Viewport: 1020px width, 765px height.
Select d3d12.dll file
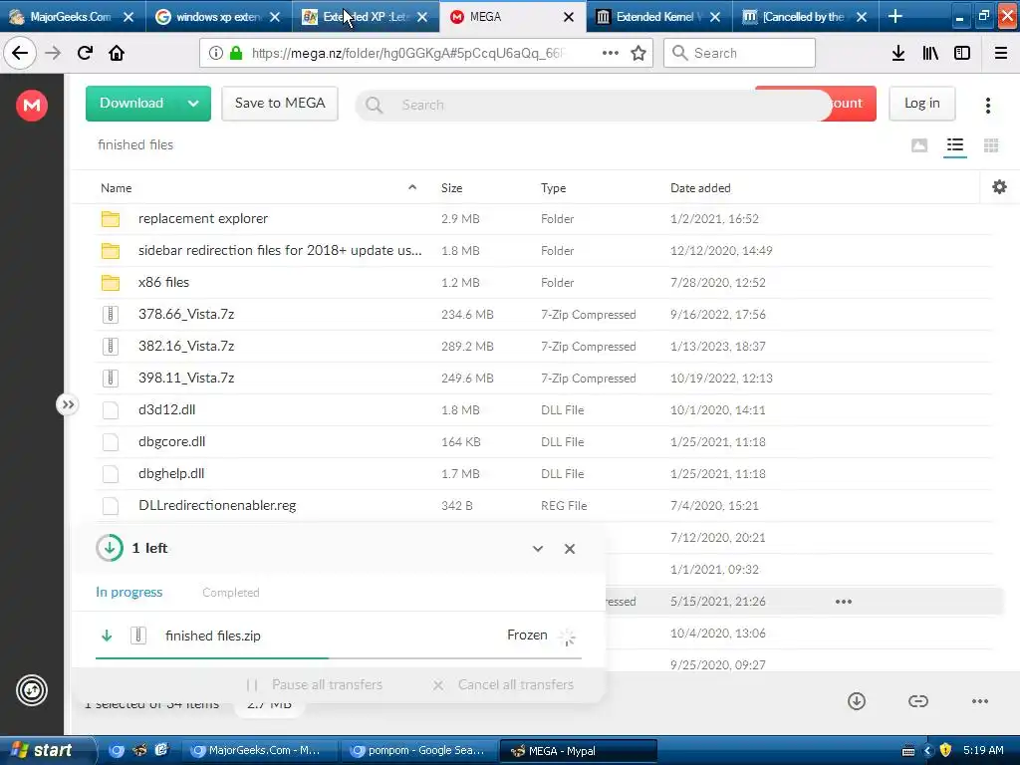pos(166,409)
